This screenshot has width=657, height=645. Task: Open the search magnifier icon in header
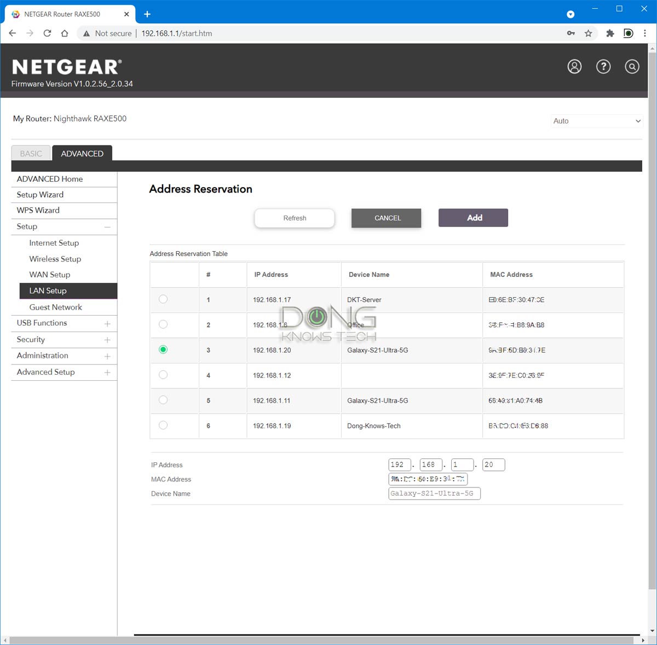632,67
